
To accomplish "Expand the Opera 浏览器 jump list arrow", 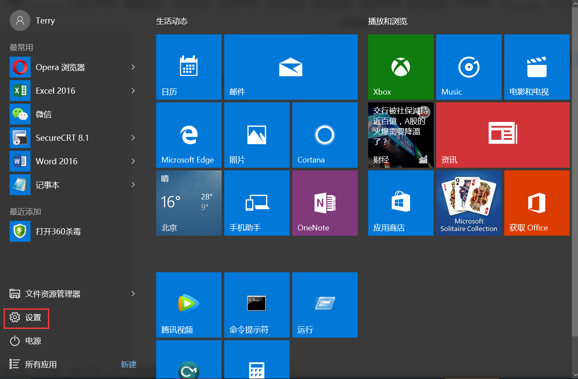I will point(133,67).
